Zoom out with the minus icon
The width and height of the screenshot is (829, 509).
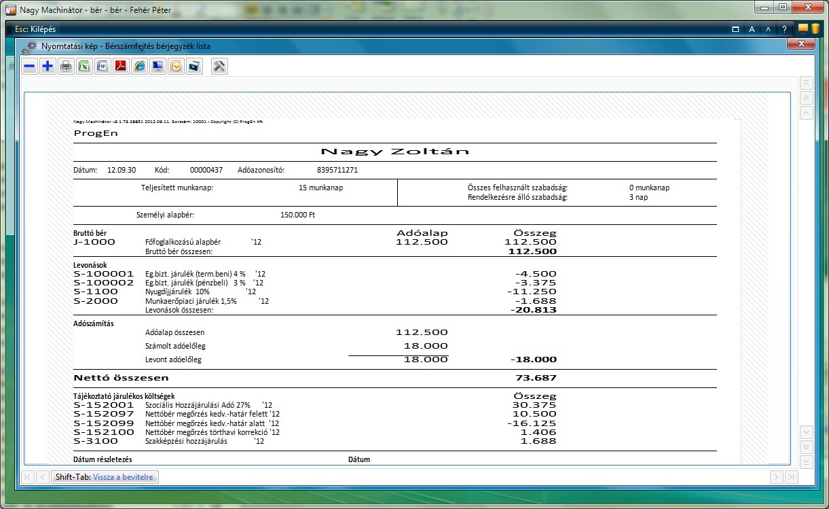tap(30, 67)
